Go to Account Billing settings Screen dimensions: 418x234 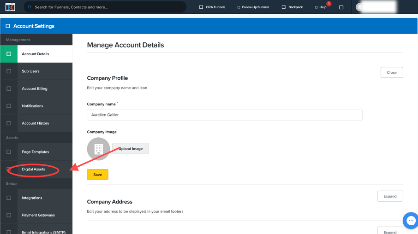click(36, 88)
